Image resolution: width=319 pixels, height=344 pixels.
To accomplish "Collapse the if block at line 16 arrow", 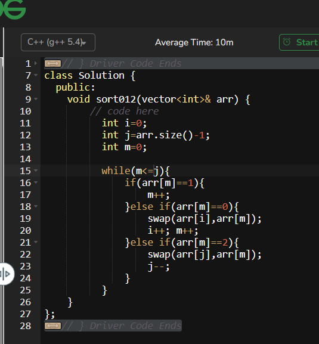I will tap(36, 182).
